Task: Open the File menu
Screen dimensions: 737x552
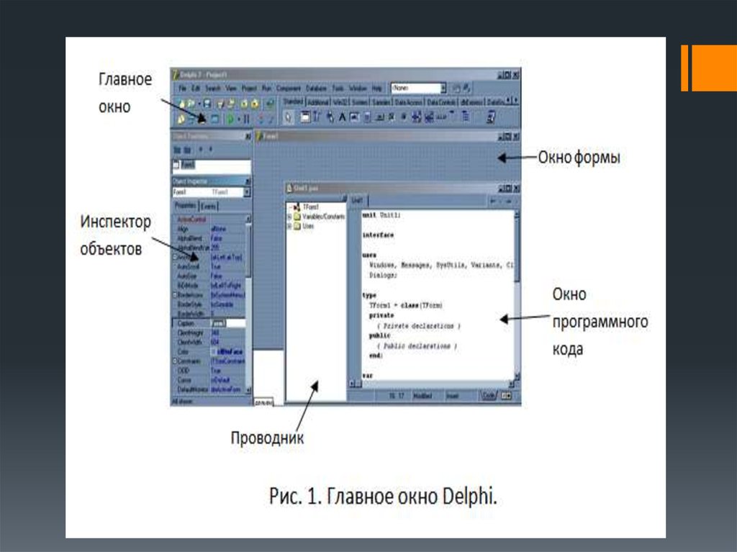Action: pos(182,88)
